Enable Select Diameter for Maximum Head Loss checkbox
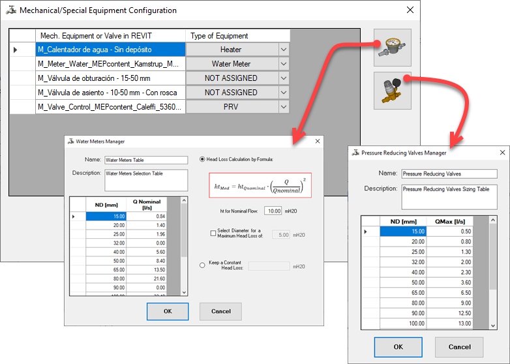510x364 pixels. [x=213, y=234]
